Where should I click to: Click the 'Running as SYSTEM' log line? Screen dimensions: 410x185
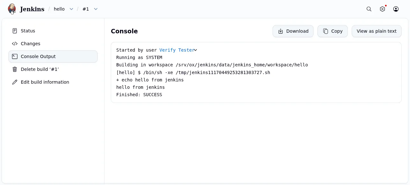[139, 57]
